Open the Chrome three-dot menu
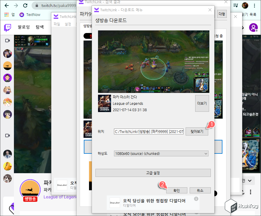 [x=254, y=6]
